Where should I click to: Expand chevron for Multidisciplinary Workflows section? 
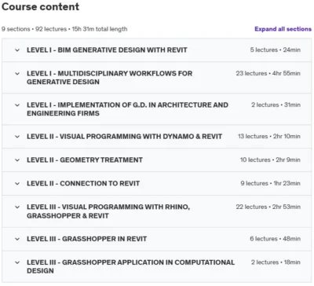(x=17, y=74)
